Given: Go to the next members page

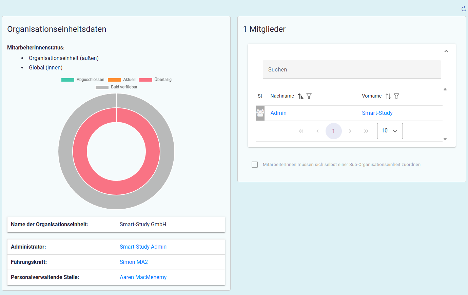Looking at the screenshot, I should pos(350,131).
